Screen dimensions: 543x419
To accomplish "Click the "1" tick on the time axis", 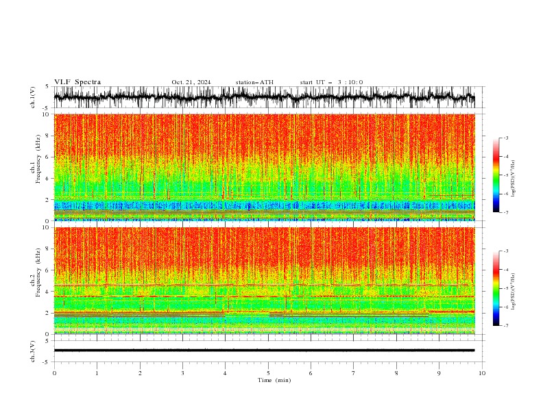I will (97, 373).
